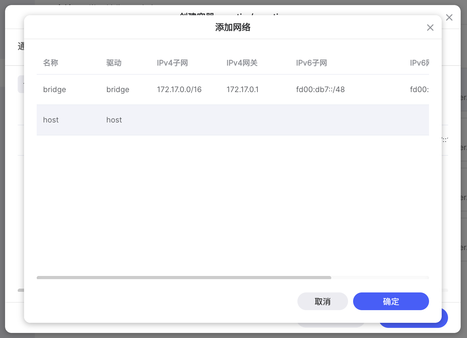Click the horizontal scrollbar of network table
This screenshot has height=338, width=467.
click(184, 278)
